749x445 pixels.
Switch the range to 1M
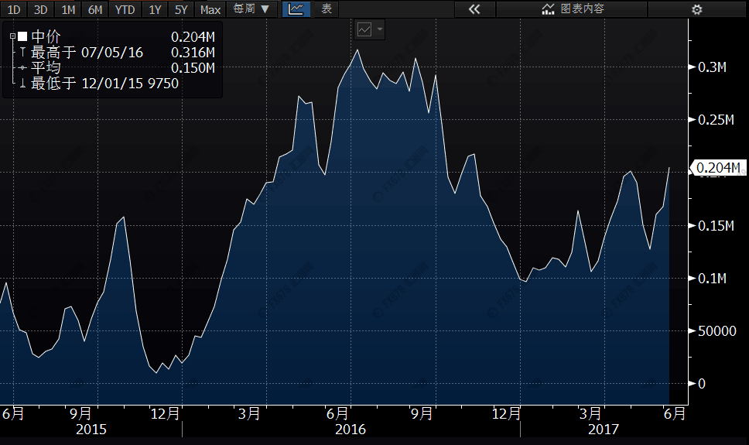click(x=68, y=9)
